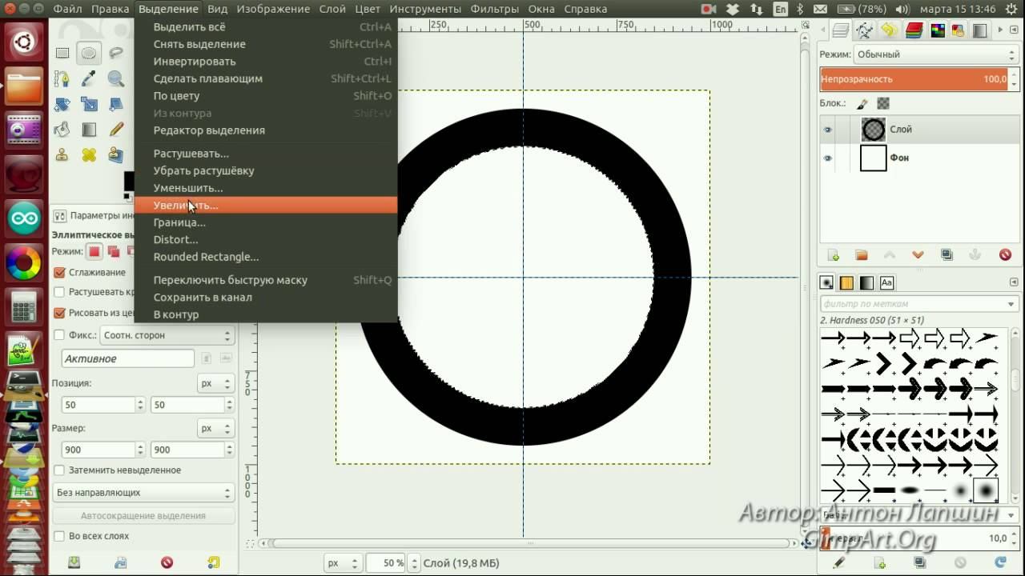Open the Channels dock tab
Image resolution: width=1025 pixels, height=576 pixels.
[914, 30]
